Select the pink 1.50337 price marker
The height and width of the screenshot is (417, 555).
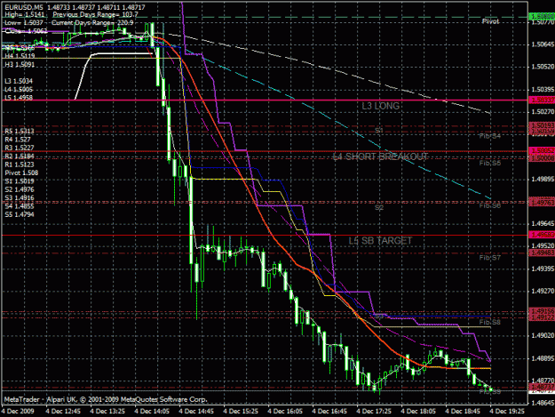point(542,100)
